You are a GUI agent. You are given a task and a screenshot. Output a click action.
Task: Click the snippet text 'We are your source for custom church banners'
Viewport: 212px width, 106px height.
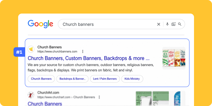tap(63, 65)
